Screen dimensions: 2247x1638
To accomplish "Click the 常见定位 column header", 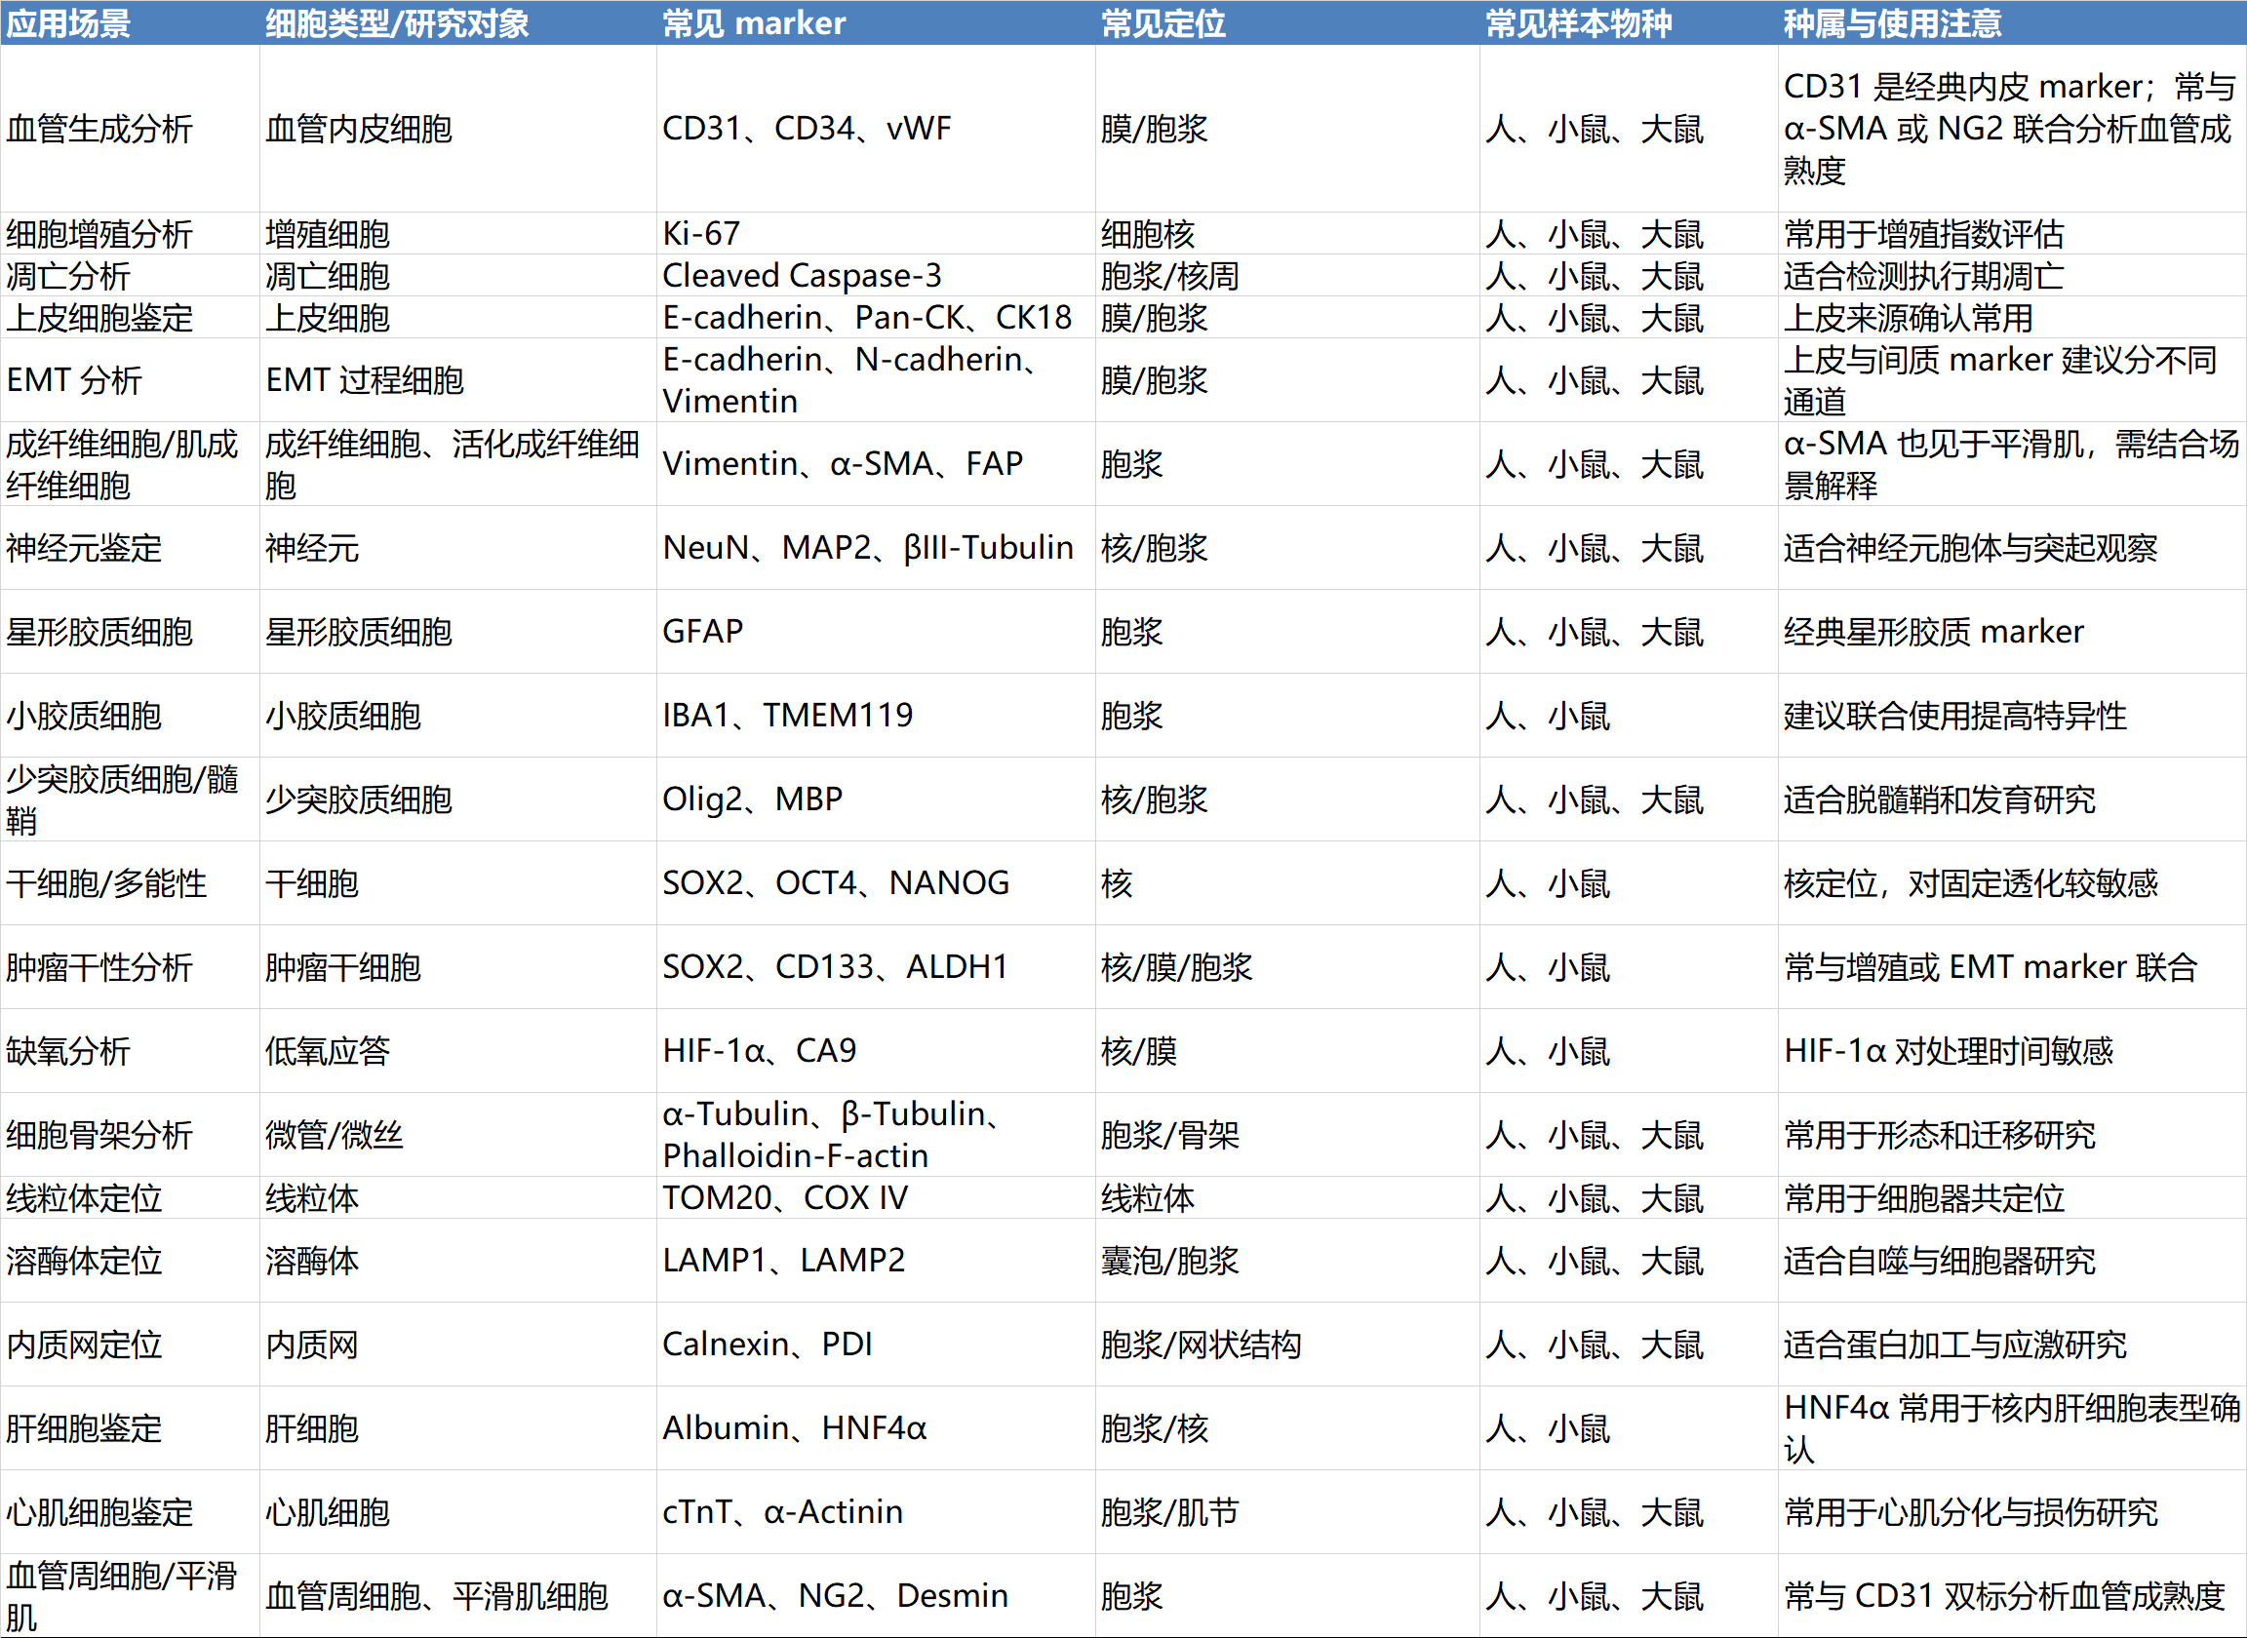I will coord(1163,22).
